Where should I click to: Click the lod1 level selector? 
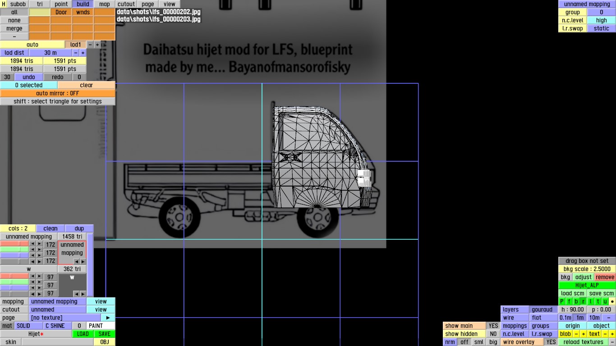click(x=76, y=45)
